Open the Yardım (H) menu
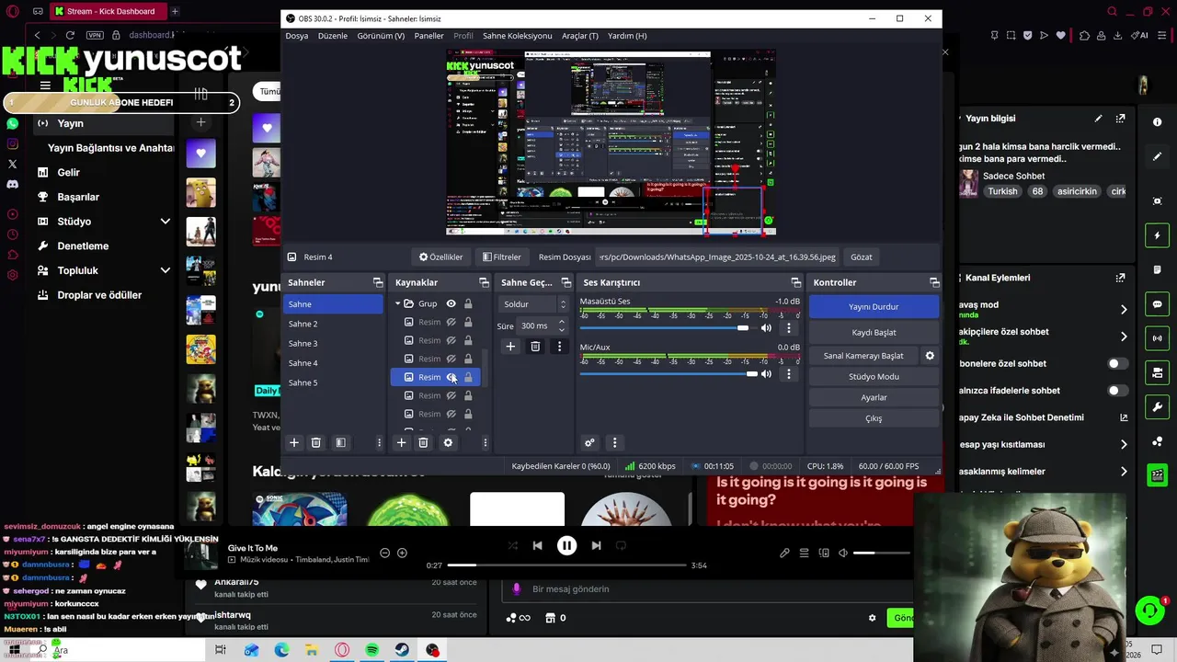Screen dimensions: 1177x662 pos(627,36)
